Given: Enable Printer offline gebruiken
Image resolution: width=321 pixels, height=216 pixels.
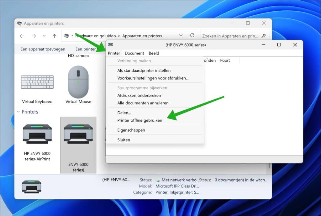Looking at the screenshot, I should 140,120.
